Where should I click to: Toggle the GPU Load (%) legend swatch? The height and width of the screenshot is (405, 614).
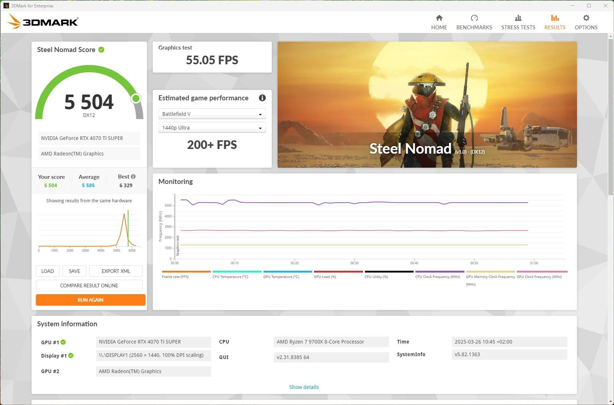tap(338, 271)
